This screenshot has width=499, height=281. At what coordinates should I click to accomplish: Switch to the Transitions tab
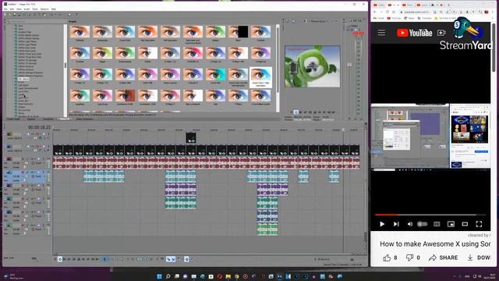click(48, 119)
